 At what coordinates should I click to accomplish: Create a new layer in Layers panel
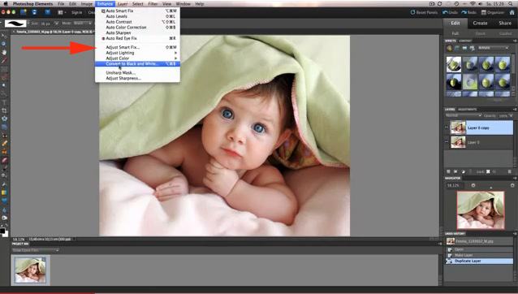[448, 171]
